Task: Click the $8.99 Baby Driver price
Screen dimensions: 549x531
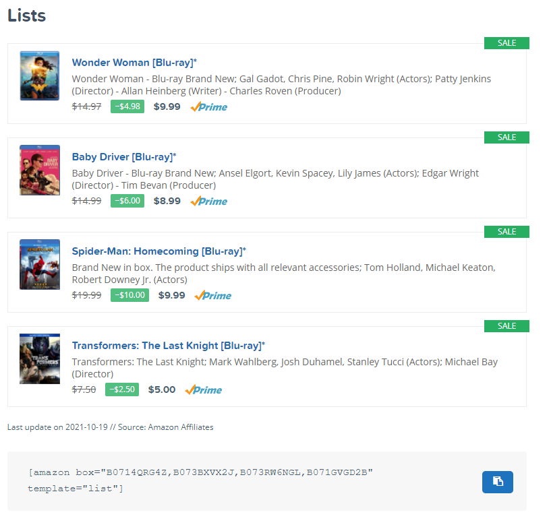Action: coord(167,201)
